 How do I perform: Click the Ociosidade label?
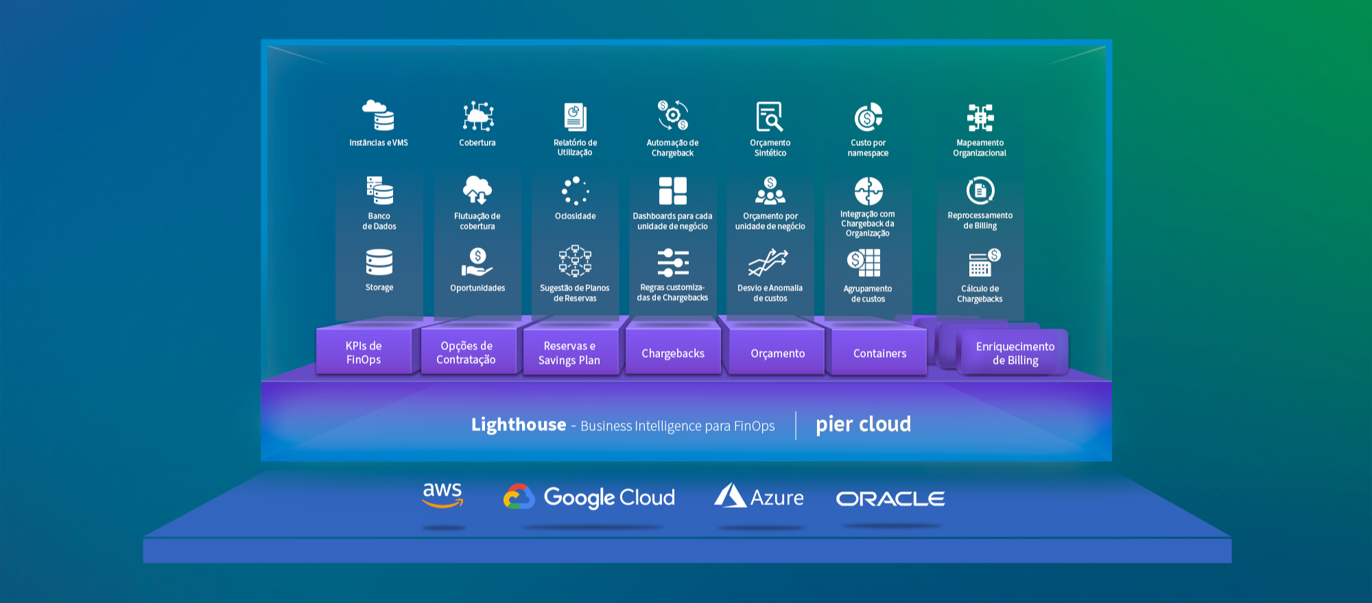coord(575,216)
